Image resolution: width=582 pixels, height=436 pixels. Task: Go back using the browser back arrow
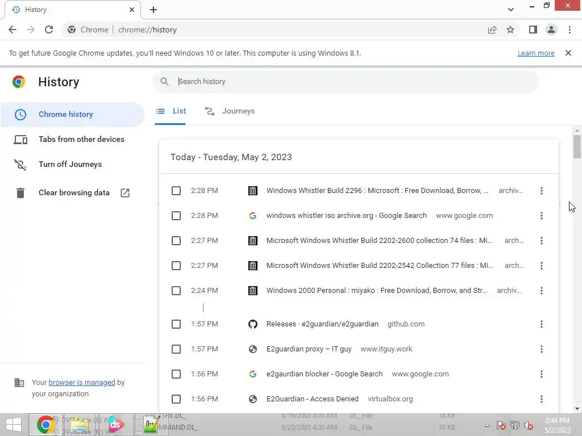(13, 30)
